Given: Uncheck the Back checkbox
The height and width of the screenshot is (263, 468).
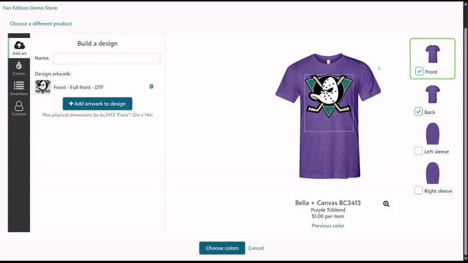Looking at the screenshot, I should click(x=419, y=112).
